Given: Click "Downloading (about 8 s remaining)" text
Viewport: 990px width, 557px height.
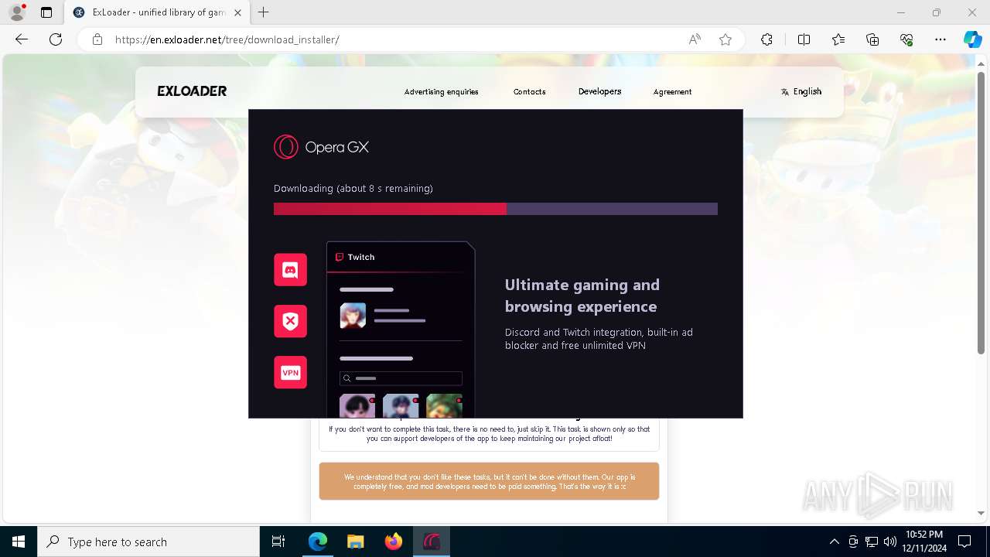Looking at the screenshot, I should 353,188.
